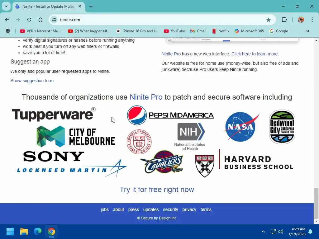Click the NASA logo
319x239 pixels.
[x=241, y=127]
